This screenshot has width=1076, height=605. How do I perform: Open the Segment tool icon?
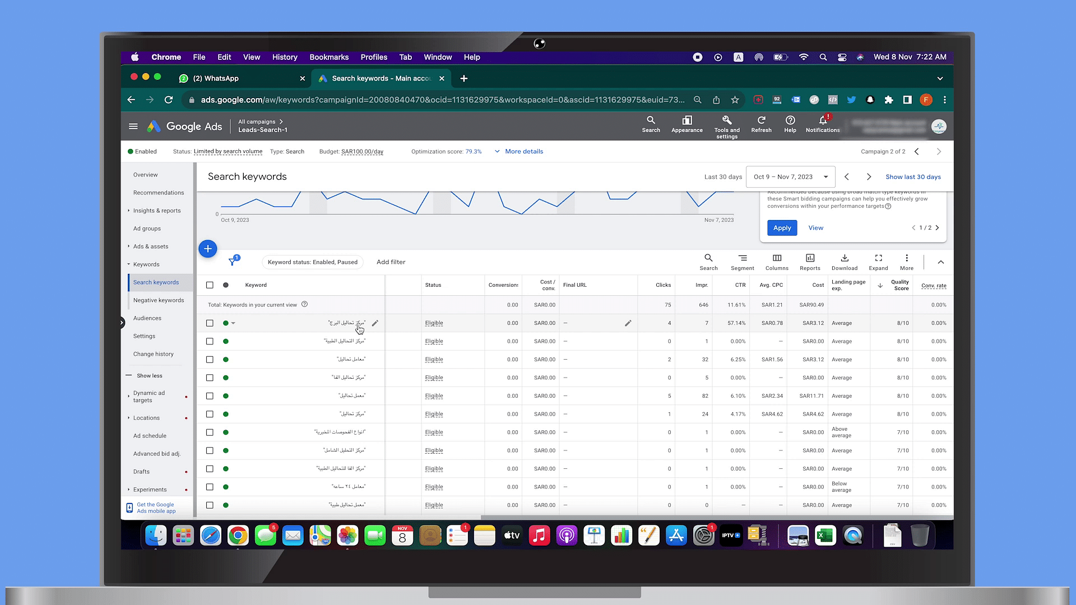(743, 262)
